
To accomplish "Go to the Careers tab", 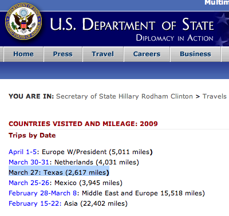I will 147,54.
